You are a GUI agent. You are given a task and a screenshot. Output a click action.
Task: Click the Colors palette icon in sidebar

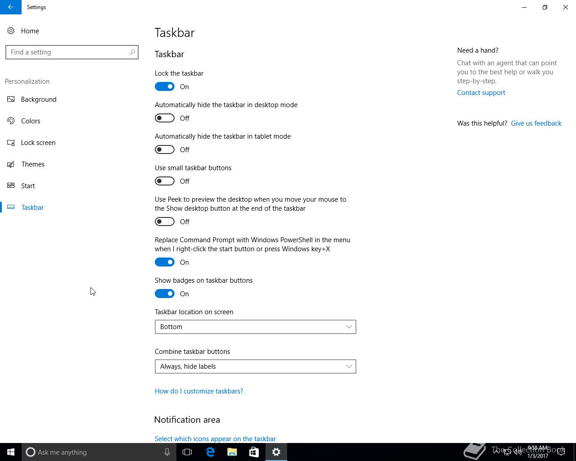click(11, 121)
